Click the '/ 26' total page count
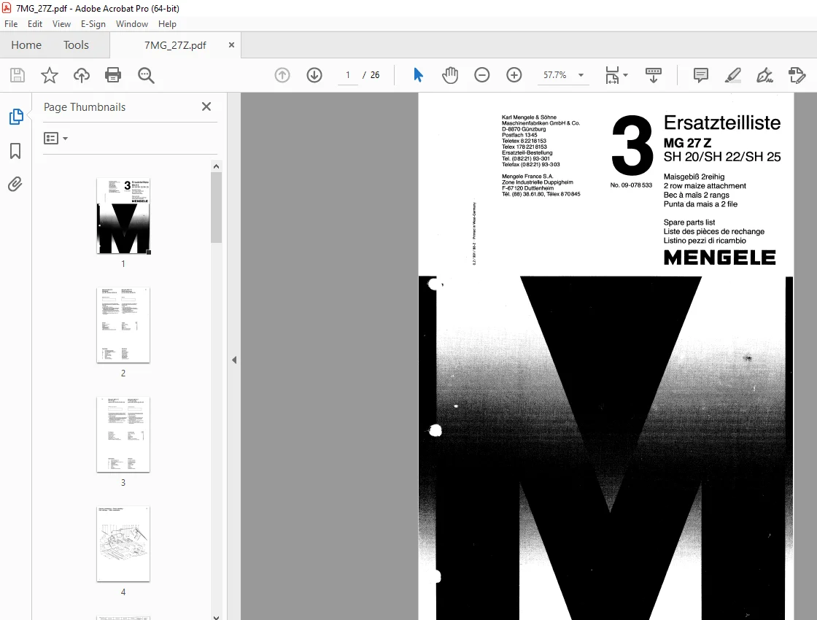 click(x=371, y=75)
